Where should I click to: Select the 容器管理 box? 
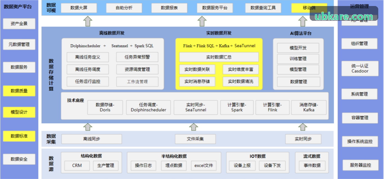coord(360,118)
